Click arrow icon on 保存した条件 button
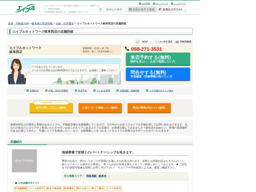This screenshot has height=192, width=256. (101, 9)
